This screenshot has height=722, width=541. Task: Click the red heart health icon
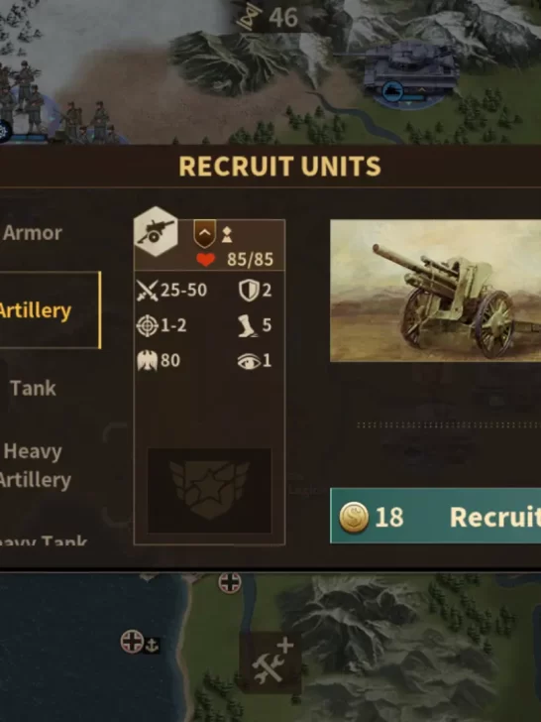(x=206, y=259)
